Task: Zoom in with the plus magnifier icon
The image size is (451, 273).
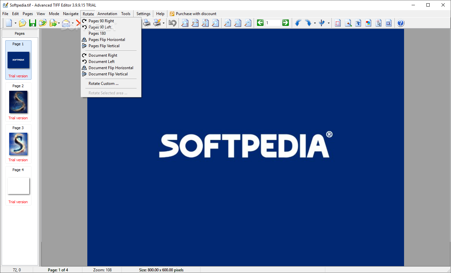Action: click(227, 23)
